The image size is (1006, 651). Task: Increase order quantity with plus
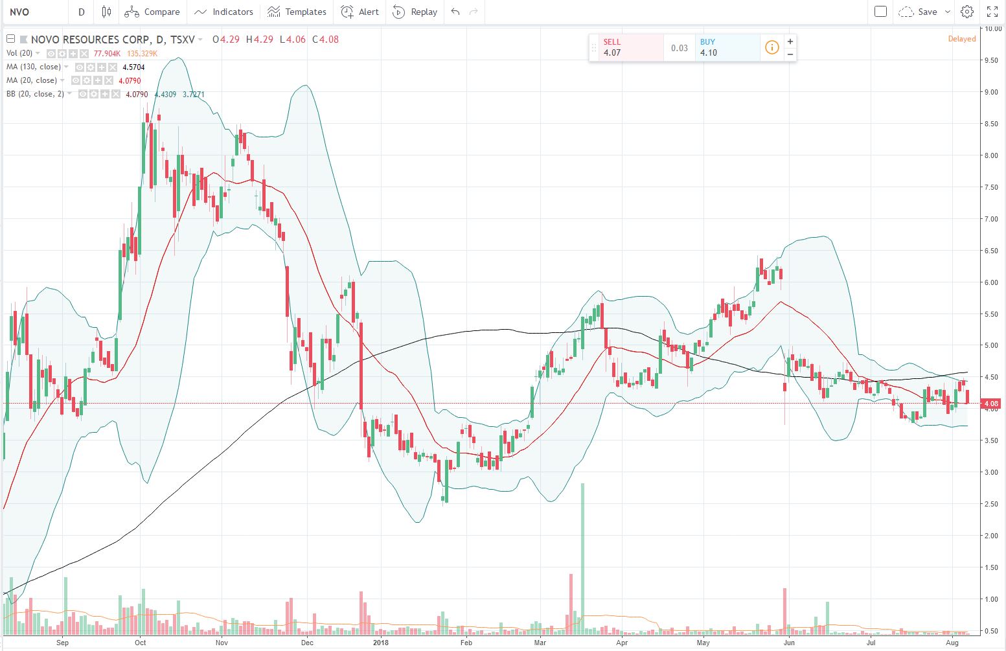tap(790, 41)
